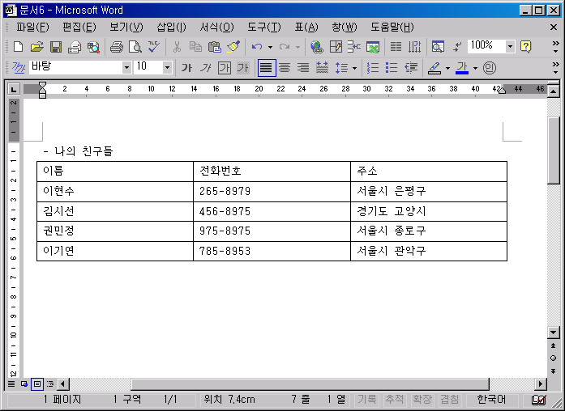The height and width of the screenshot is (411, 565).
Task: Open the 파일(F) menu
Action: coord(32,27)
